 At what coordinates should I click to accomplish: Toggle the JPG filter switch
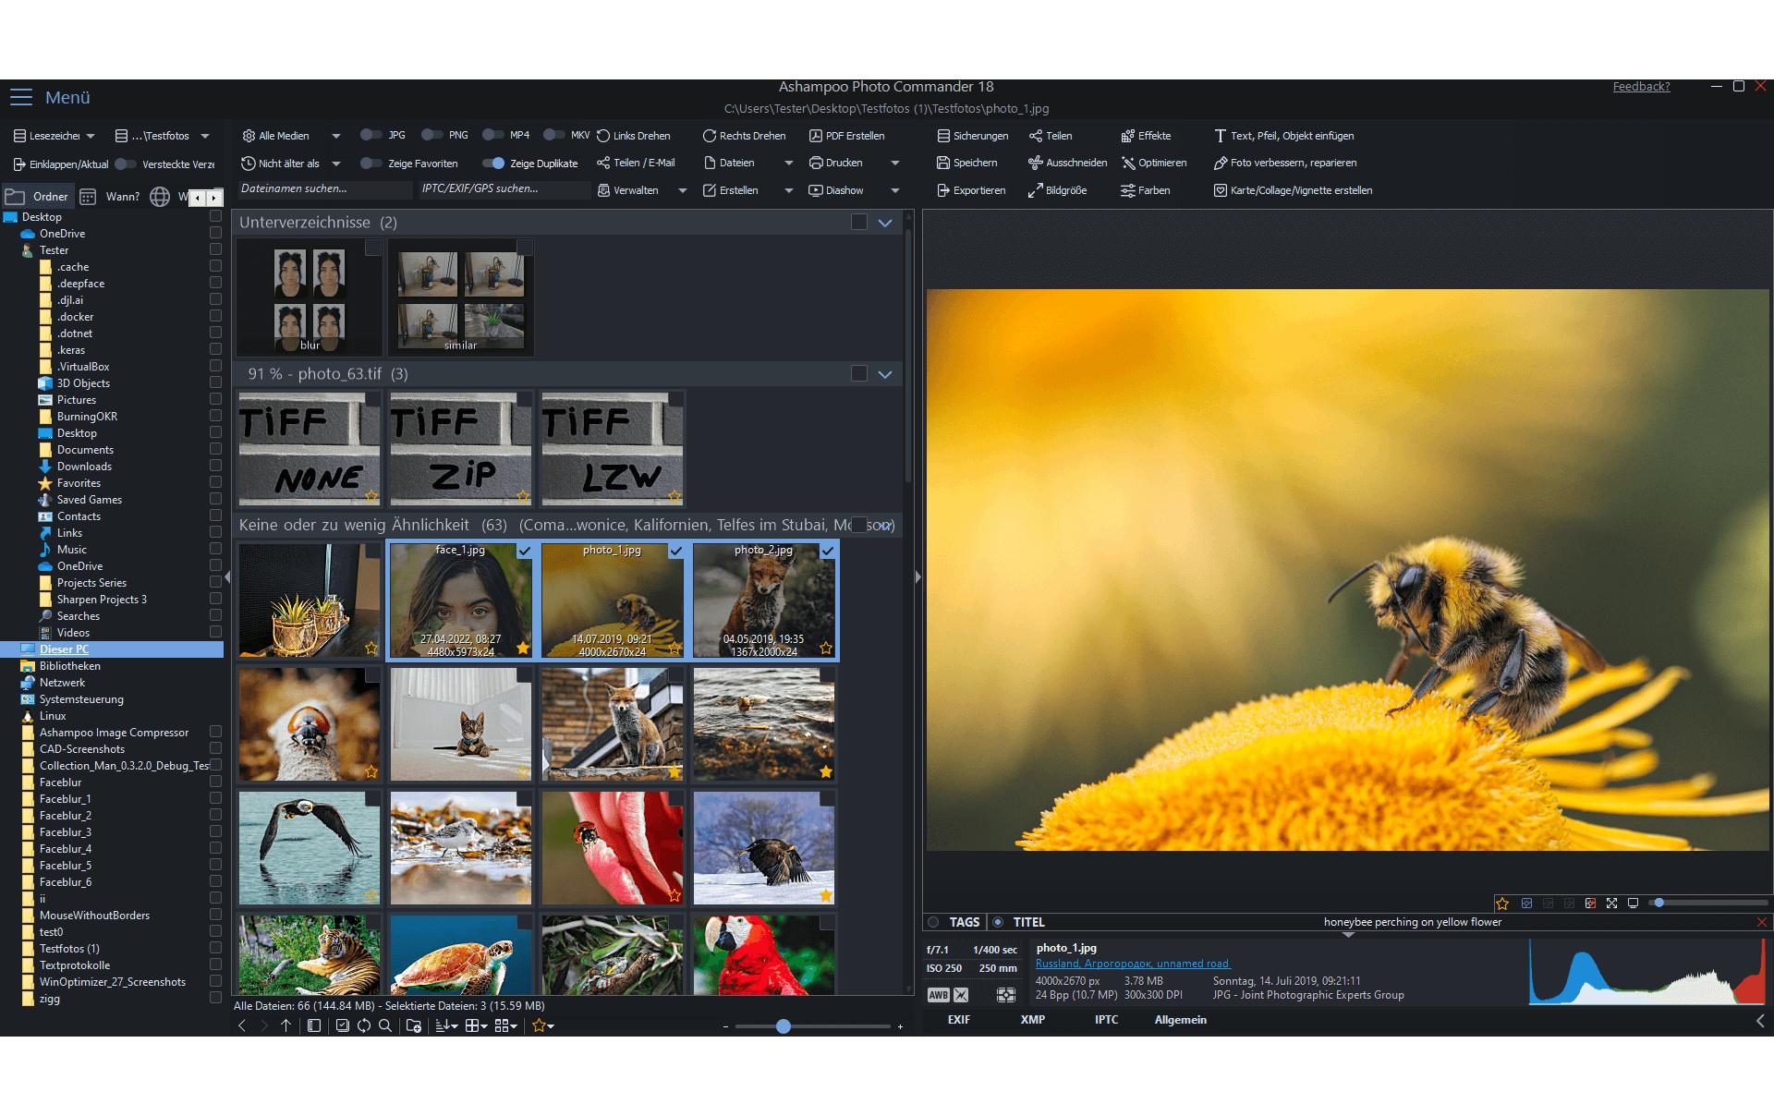pyautogui.click(x=371, y=135)
